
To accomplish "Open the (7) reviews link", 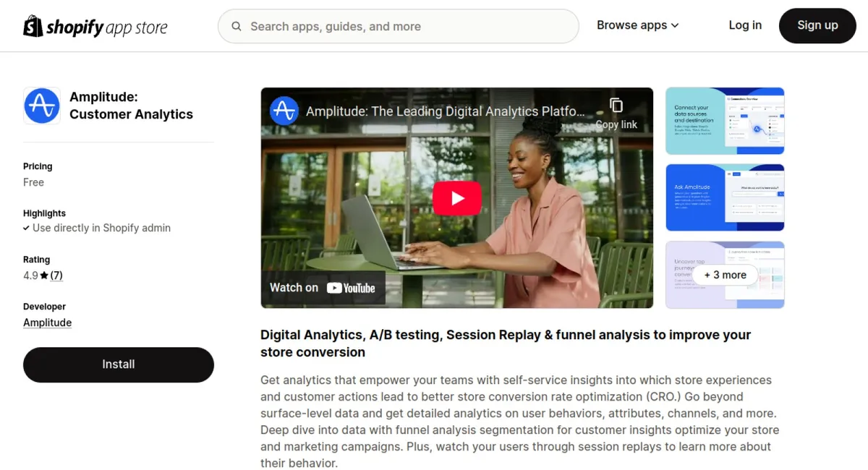I will (56, 275).
